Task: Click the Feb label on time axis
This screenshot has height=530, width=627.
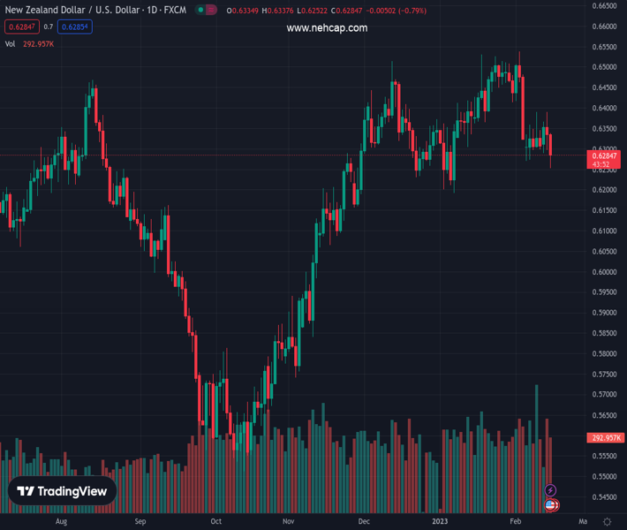Action: pyautogui.click(x=516, y=522)
